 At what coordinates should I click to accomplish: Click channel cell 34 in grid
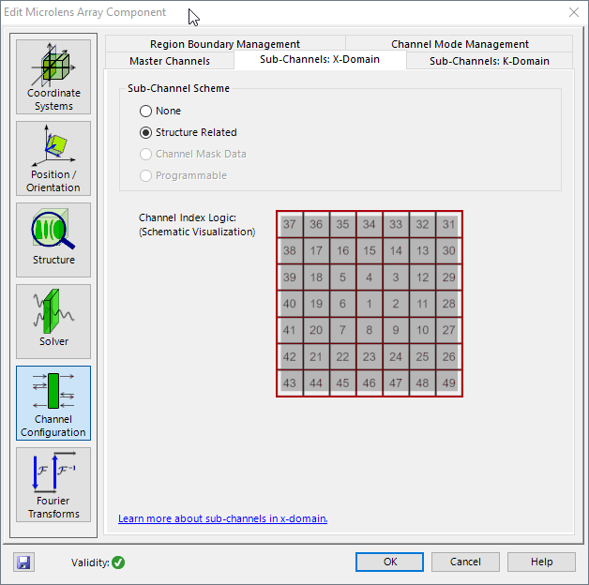[370, 225]
